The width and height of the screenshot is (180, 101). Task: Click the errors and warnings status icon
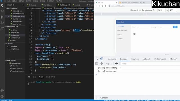(4, 100)
